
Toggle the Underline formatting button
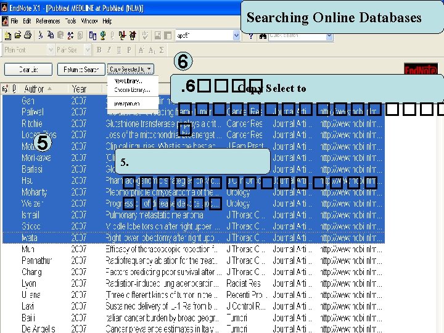[x=119, y=50]
